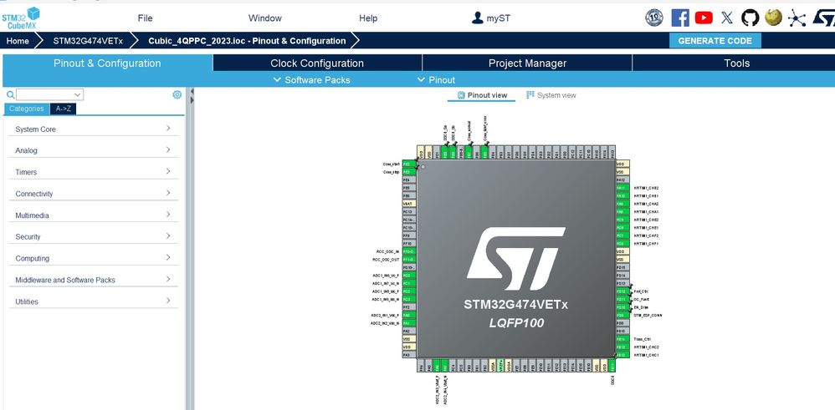Viewport: 835px width, 410px height.
Task: Expand the System Core category
Action: pyautogui.click(x=93, y=129)
